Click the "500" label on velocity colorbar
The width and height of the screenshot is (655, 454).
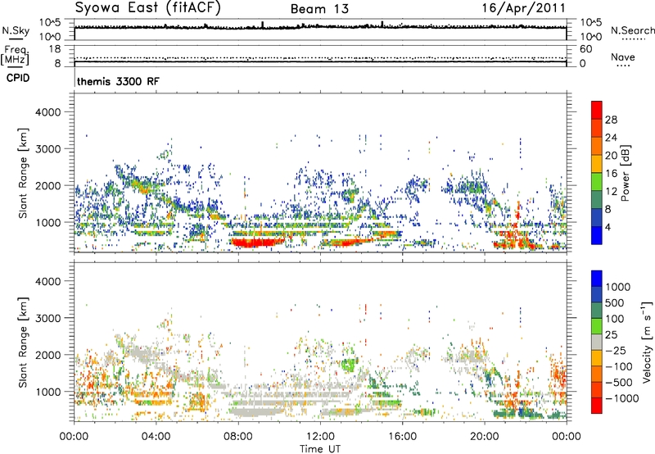pyautogui.click(x=614, y=303)
